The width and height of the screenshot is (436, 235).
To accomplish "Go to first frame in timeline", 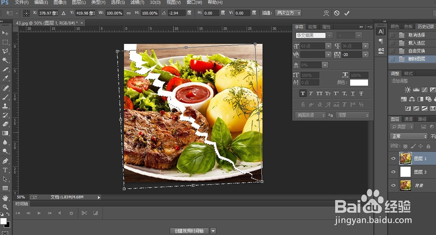I will (18, 213).
